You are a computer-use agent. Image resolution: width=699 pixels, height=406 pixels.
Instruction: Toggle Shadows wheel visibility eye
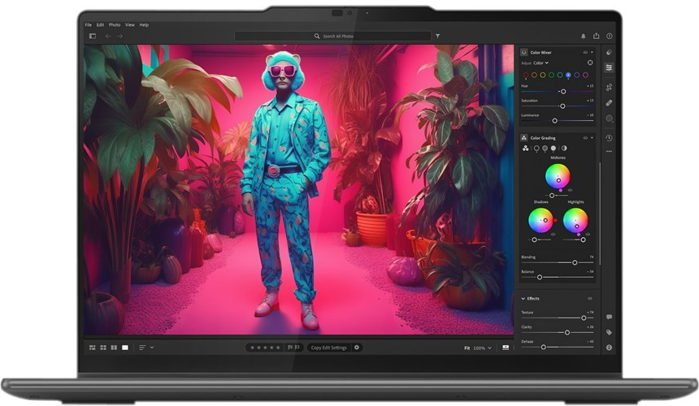(554, 234)
